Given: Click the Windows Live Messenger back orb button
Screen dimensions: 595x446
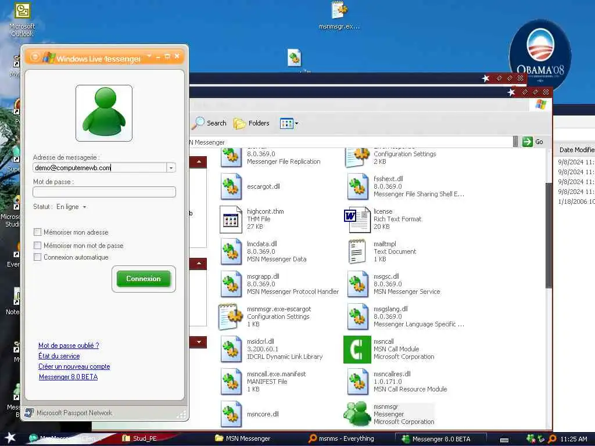Looking at the screenshot, I should tap(34, 57).
